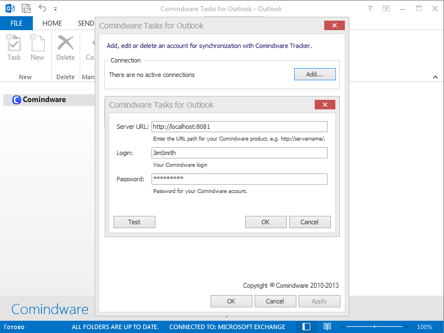Switch to Normal view in status bar
The width and height of the screenshot is (444, 333).
[x=306, y=327]
